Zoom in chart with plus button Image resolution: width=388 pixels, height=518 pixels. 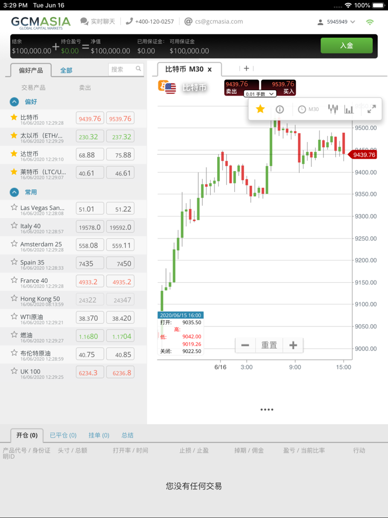[293, 345]
